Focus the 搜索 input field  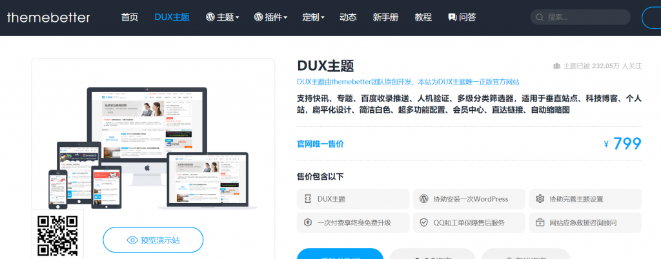(580, 17)
